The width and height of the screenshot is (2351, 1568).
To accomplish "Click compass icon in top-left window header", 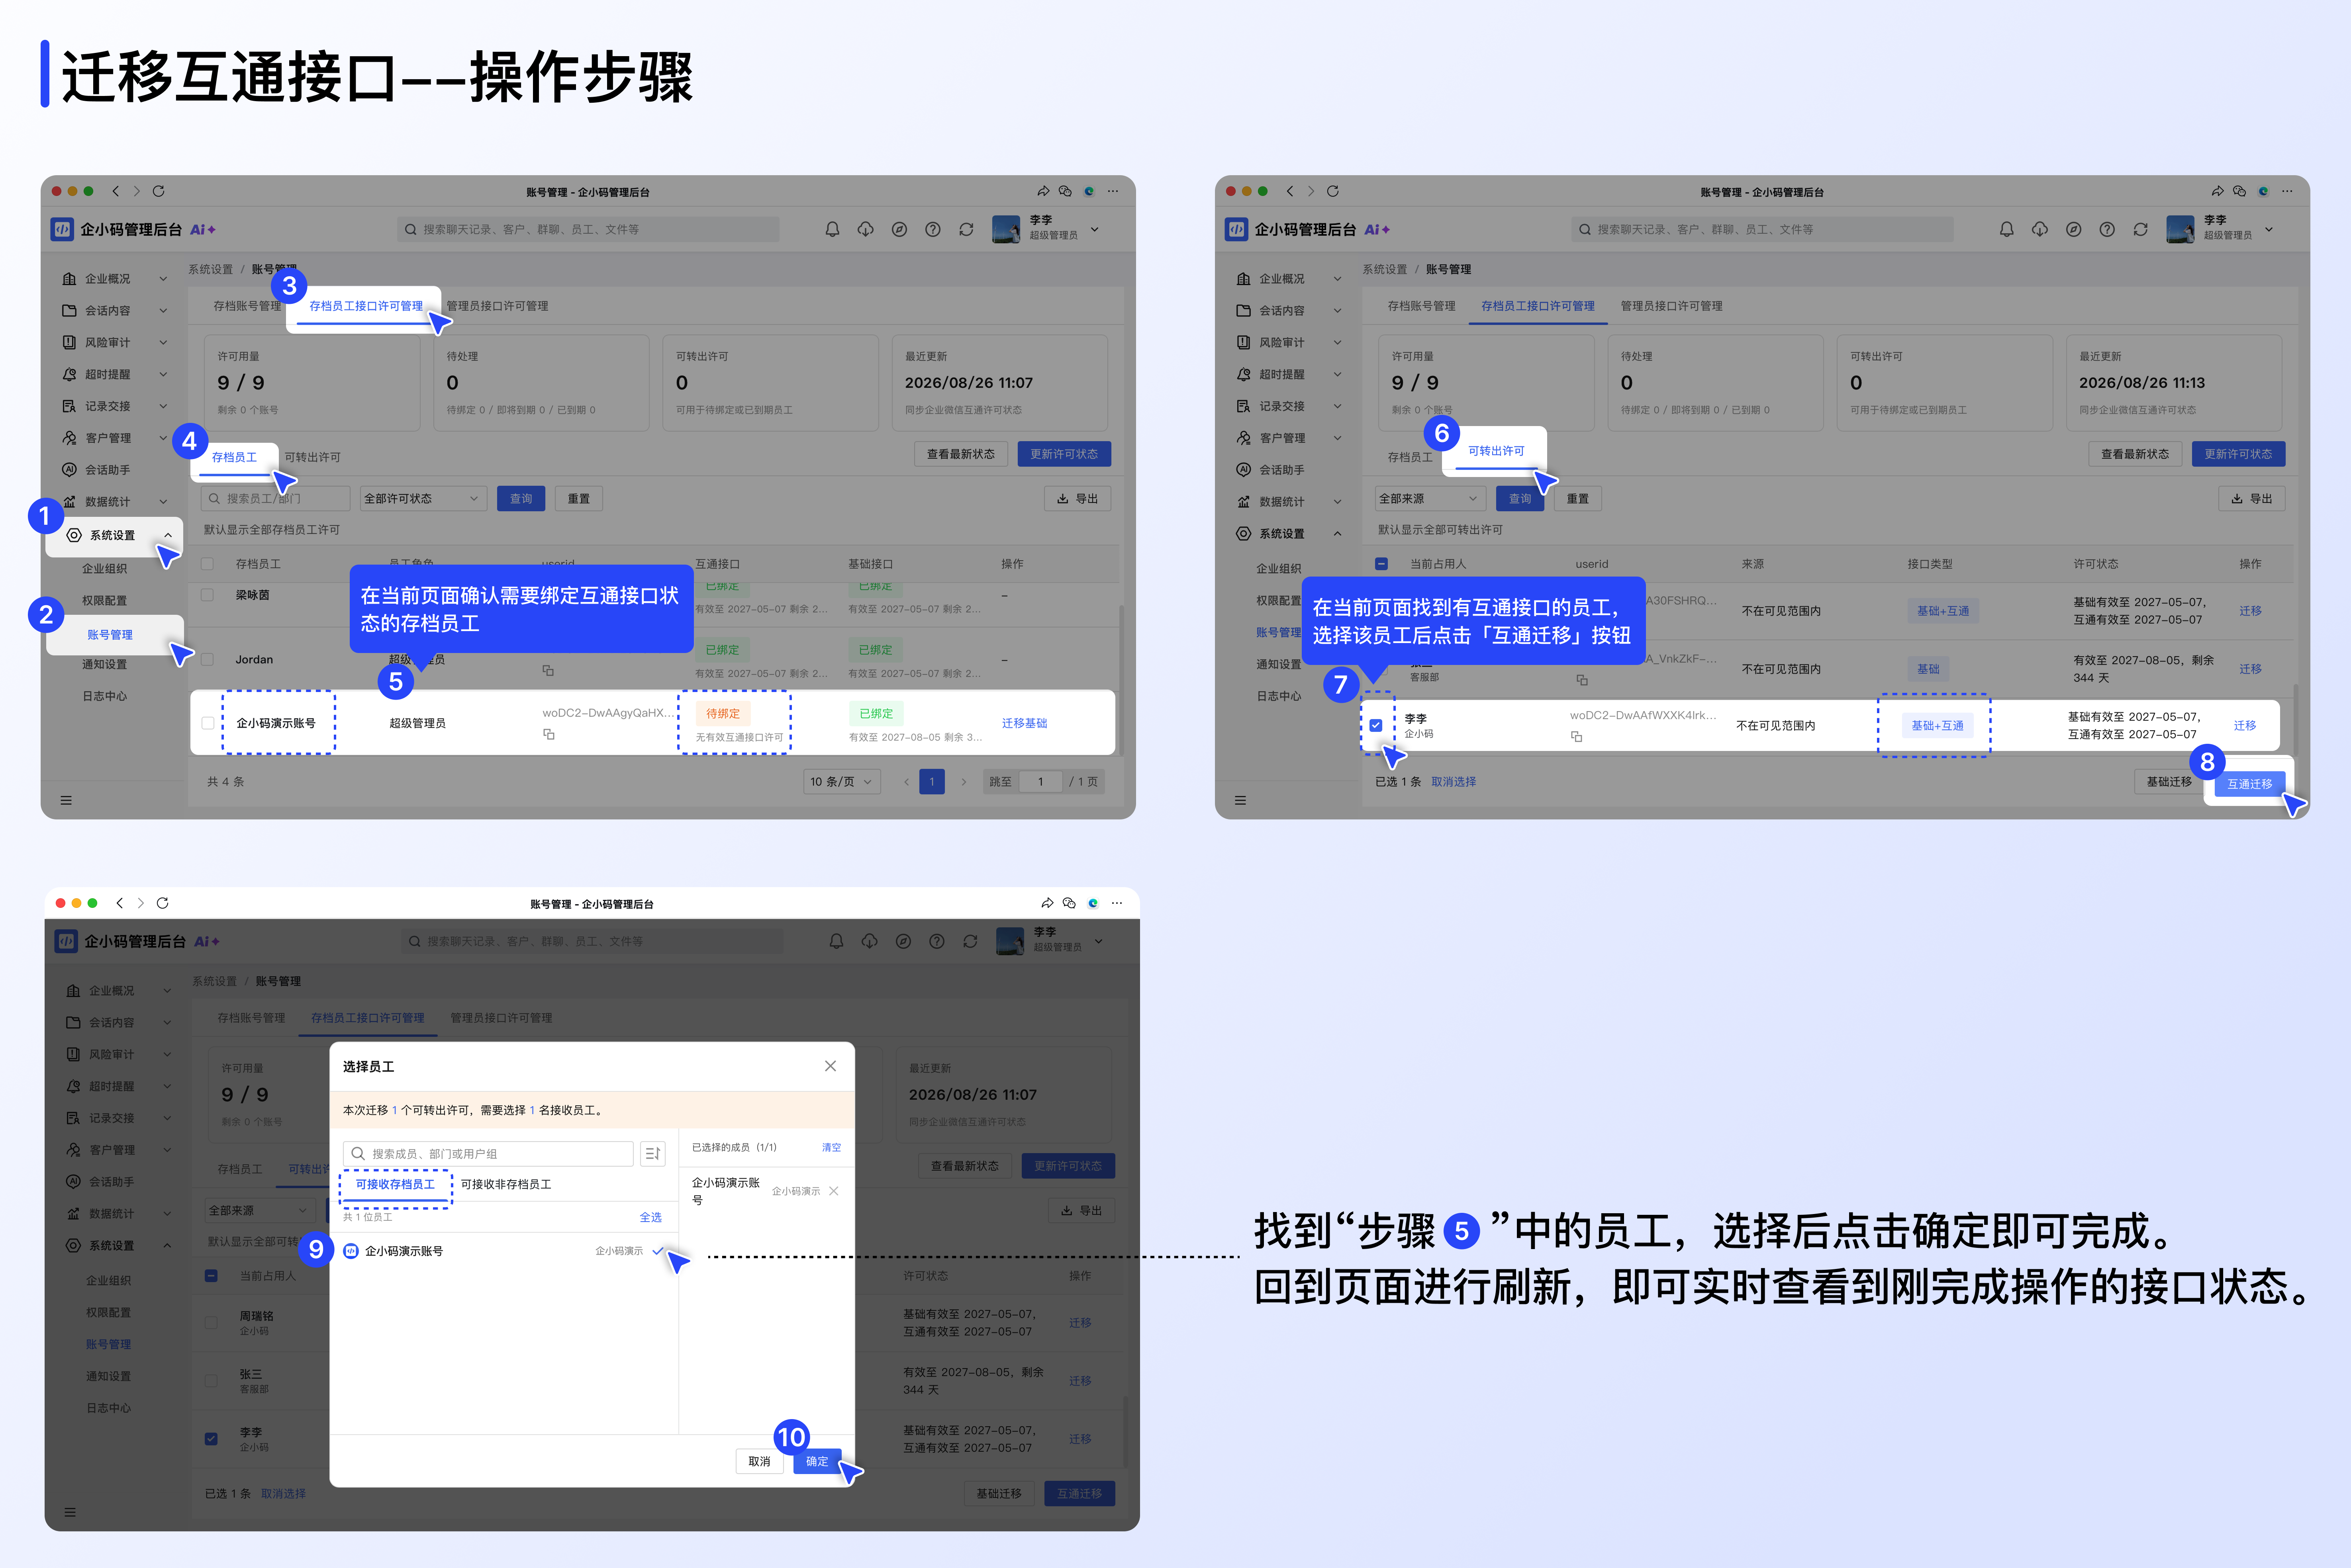I will coord(899,229).
